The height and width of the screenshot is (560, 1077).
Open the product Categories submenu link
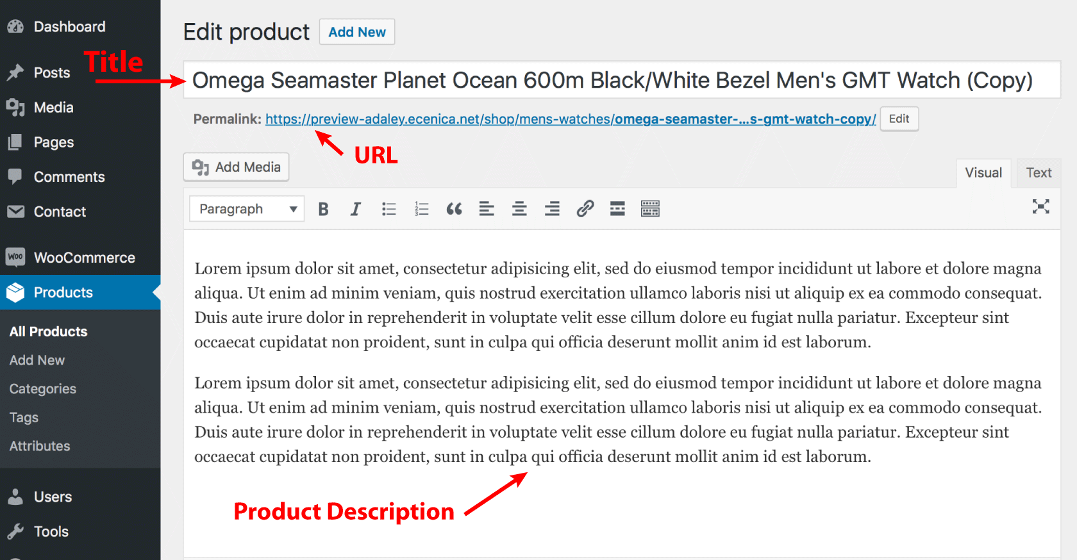[43, 389]
